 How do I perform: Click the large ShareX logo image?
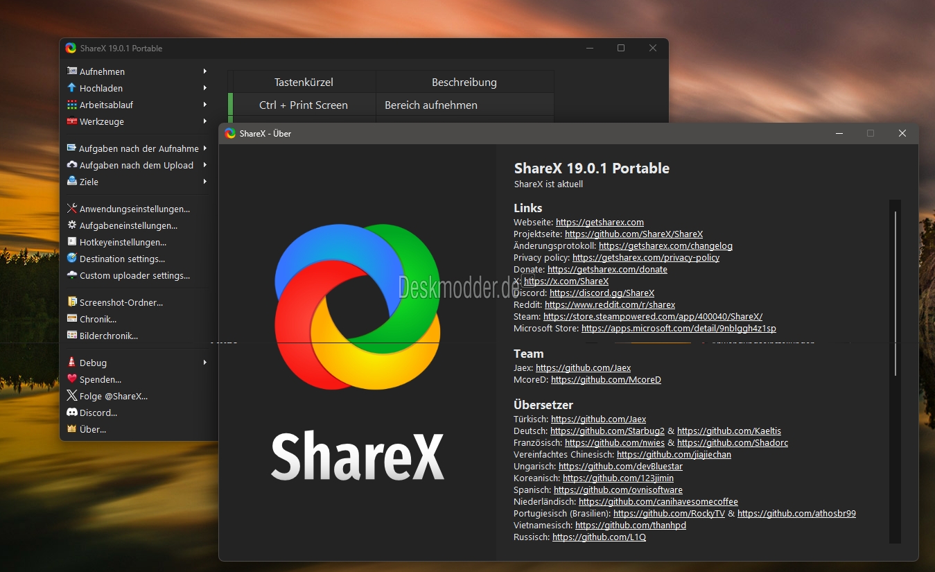coord(357,305)
